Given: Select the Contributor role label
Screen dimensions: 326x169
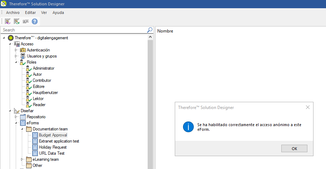Looking at the screenshot, I should [x=42, y=80].
